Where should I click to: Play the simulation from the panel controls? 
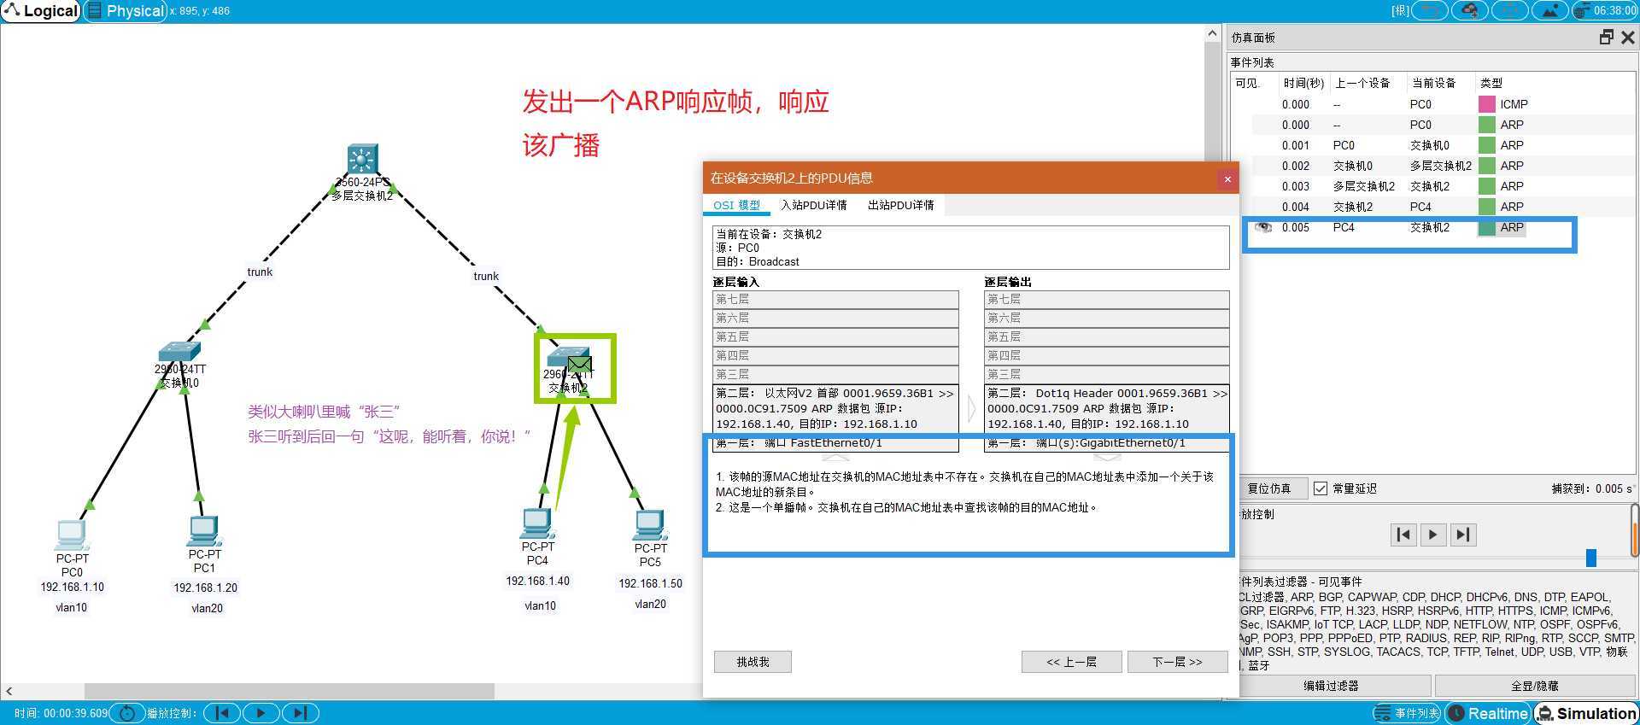pos(1433,535)
